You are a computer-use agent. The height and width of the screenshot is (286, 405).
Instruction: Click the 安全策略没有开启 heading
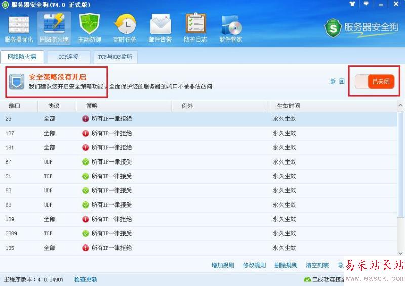[x=57, y=77]
